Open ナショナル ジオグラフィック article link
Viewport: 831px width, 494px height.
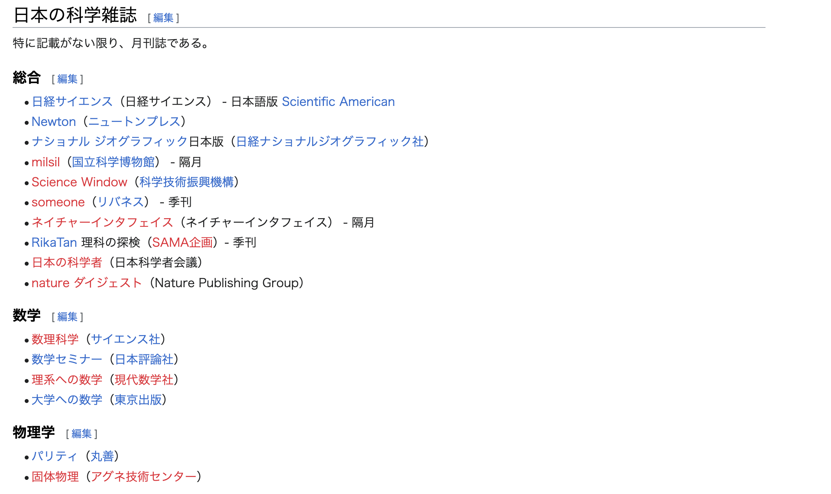click(110, 142)
